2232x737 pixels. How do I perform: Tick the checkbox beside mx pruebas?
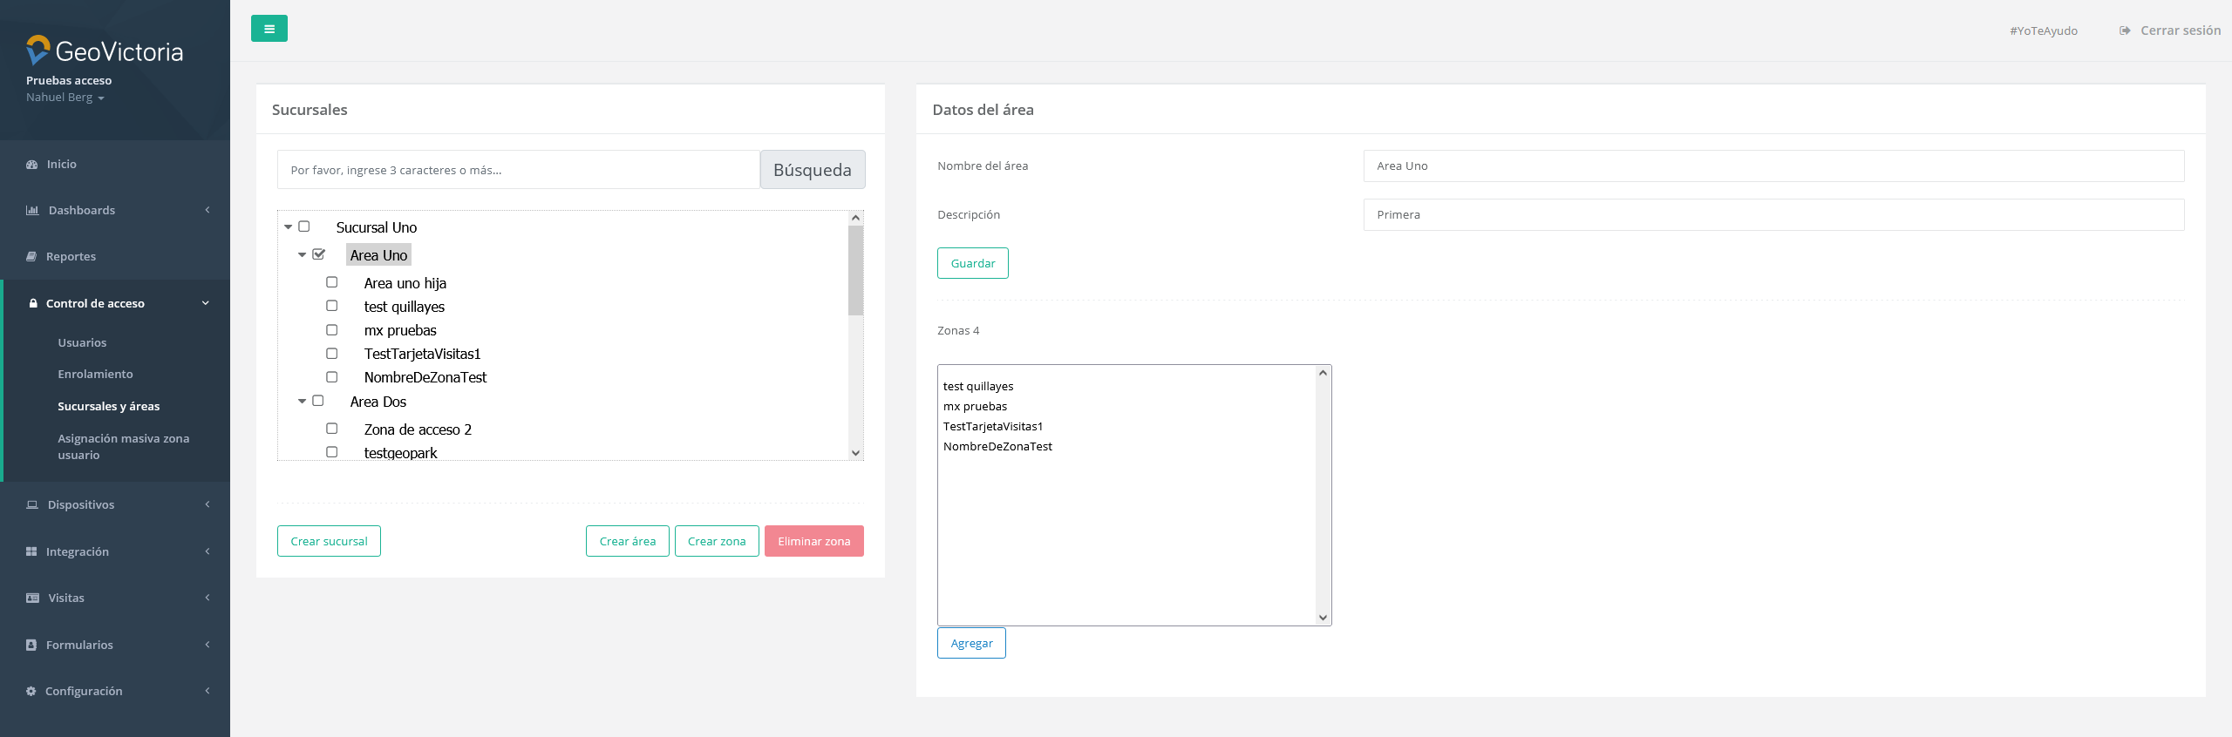click(x=332, y=330)
